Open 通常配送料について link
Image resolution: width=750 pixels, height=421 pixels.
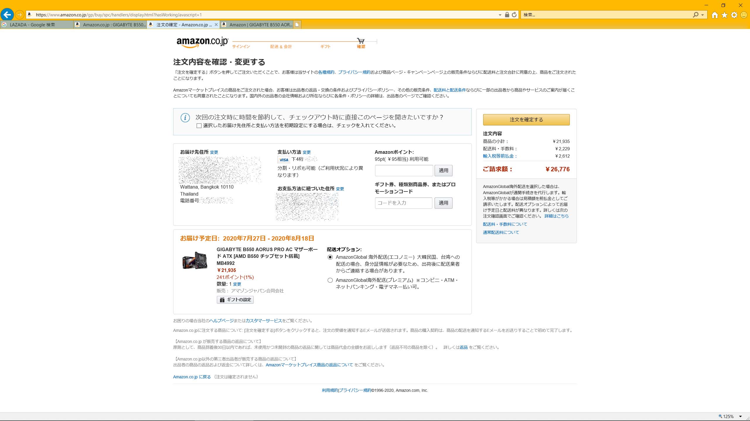pos(501,232)
